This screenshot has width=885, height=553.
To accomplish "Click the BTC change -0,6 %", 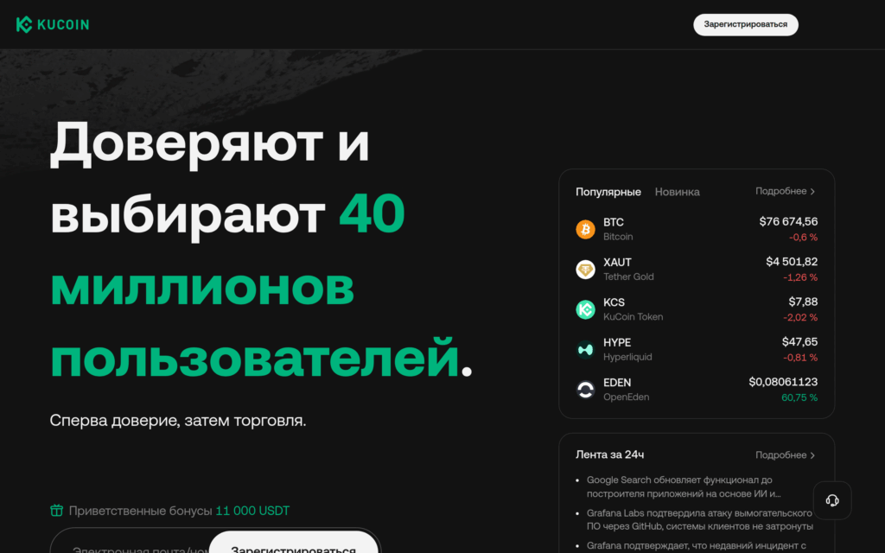I will tap(803, 238).
